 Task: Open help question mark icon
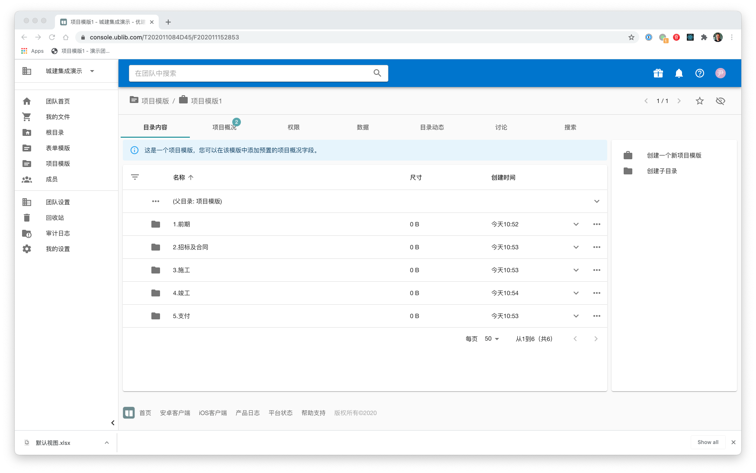699,73
